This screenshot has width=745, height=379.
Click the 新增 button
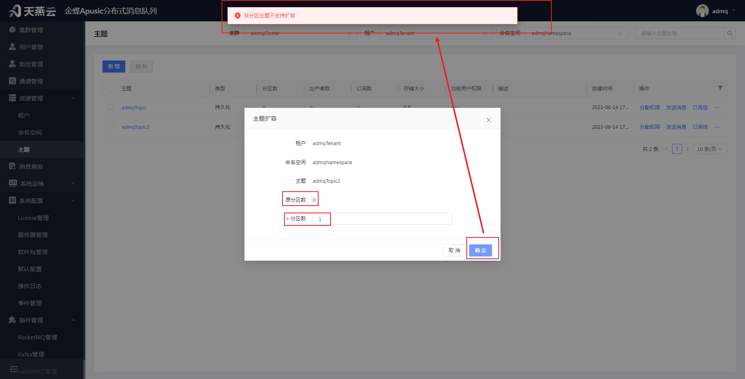[x=114, y=66]
